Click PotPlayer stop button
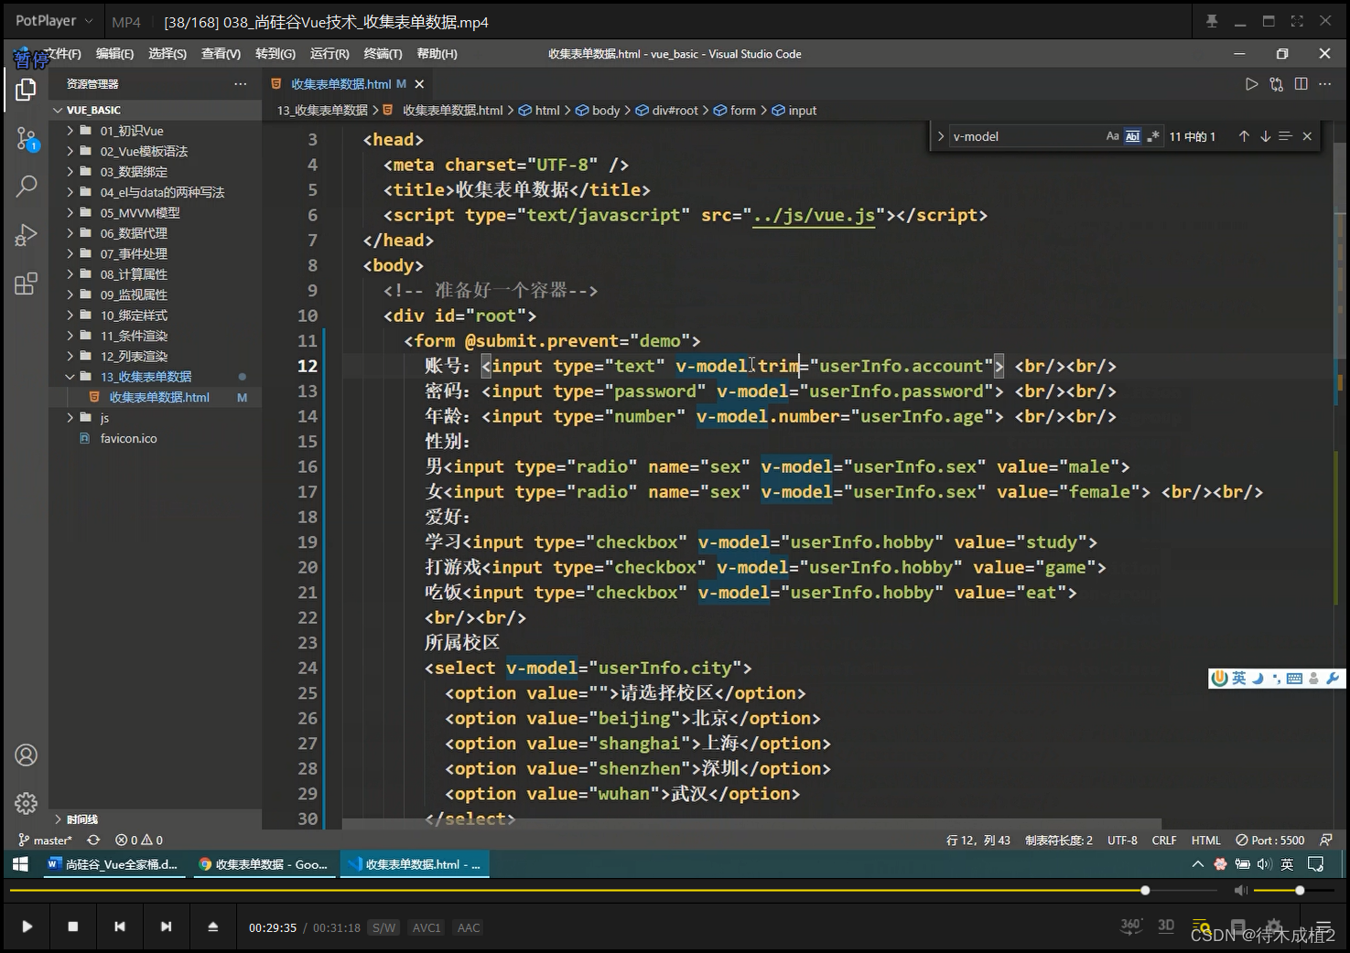This screenshot has height=953, width=1350. [73, 926]
